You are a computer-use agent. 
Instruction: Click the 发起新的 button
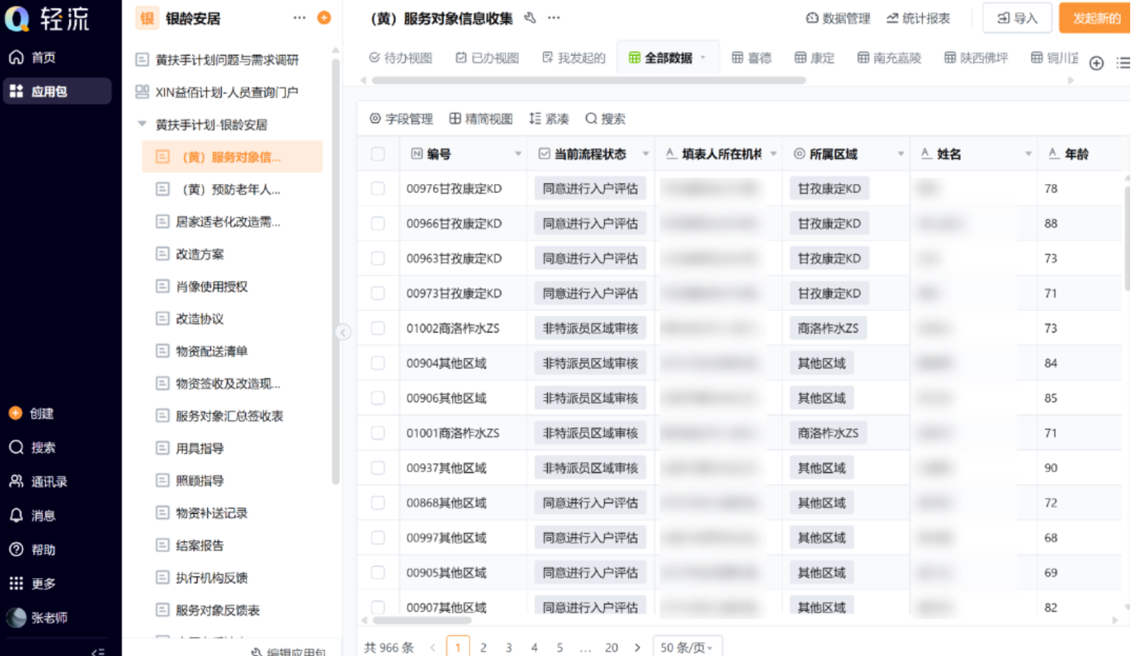click(1094, 19)
